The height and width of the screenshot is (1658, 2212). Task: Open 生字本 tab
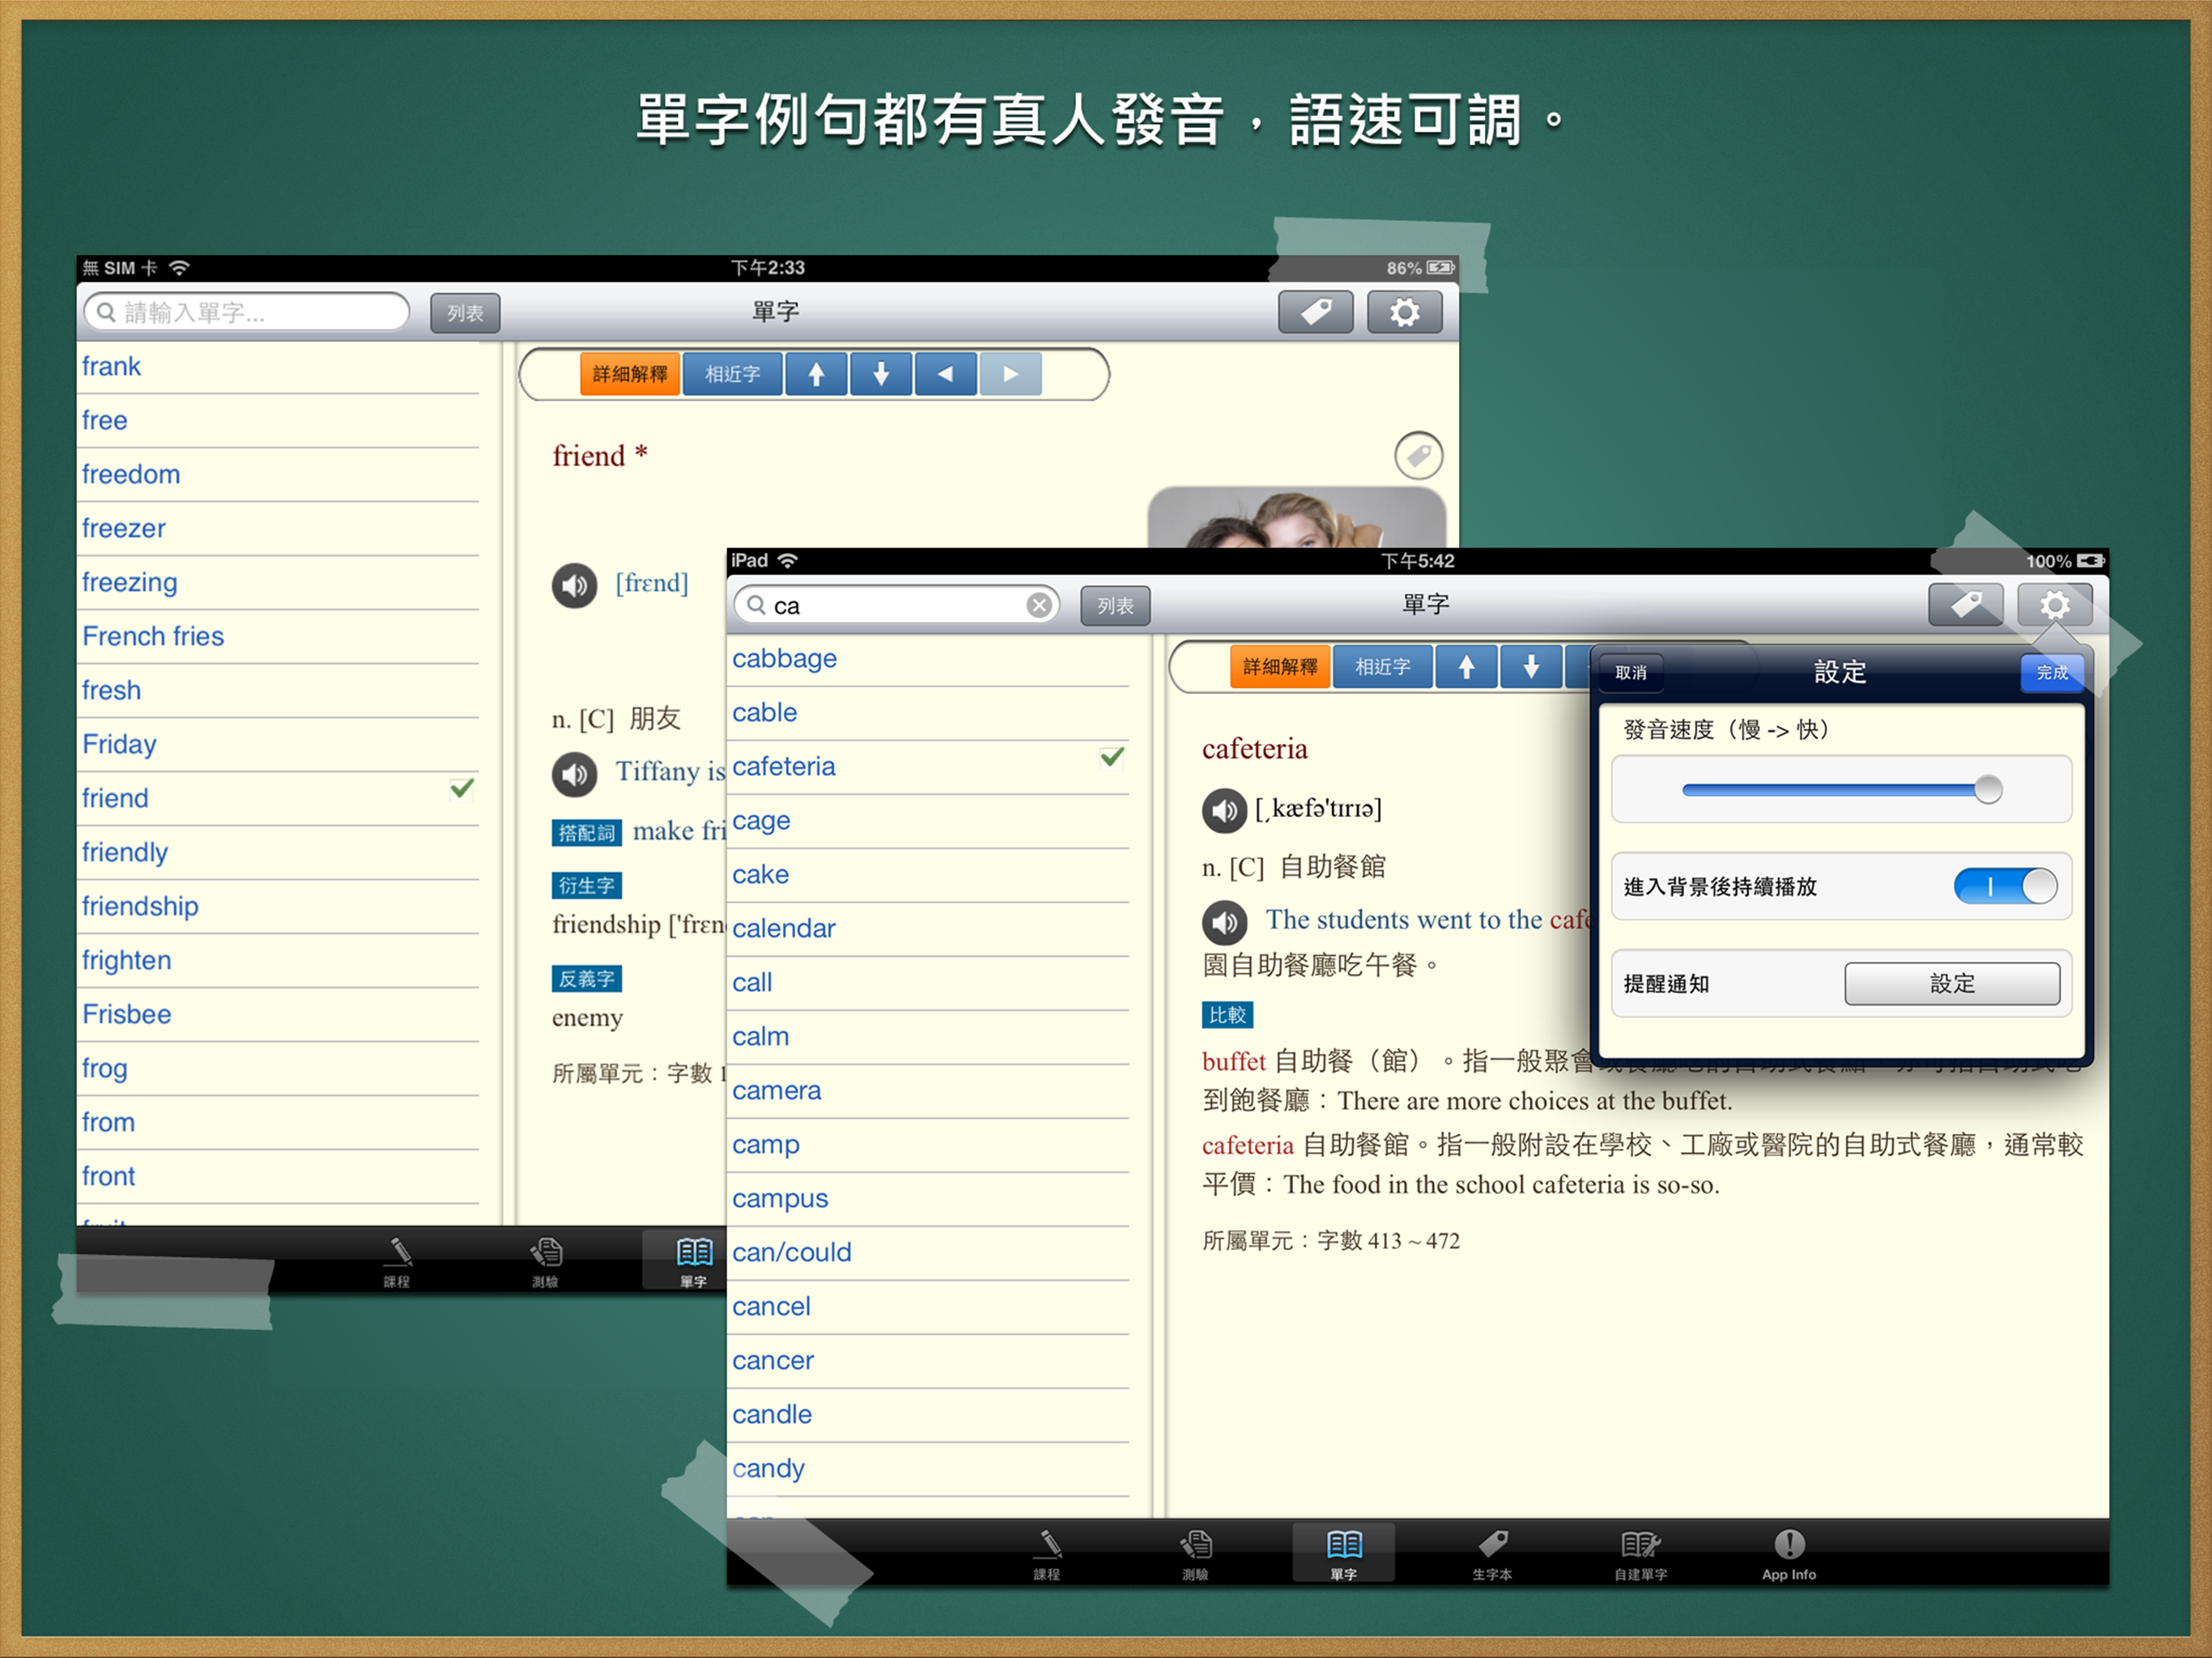tap(1492, 1553)
